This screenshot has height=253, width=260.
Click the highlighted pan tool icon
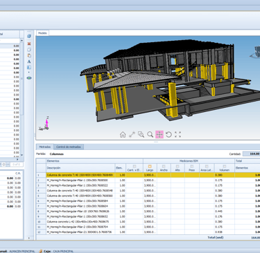point(159,135)
